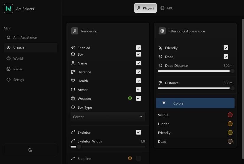This screenshot has width=244, height=164.
Task: Click the green N app logo
Action: click(x=9, y=9)
